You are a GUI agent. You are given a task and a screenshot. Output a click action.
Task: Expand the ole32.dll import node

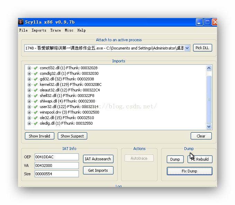pos(29,118)
